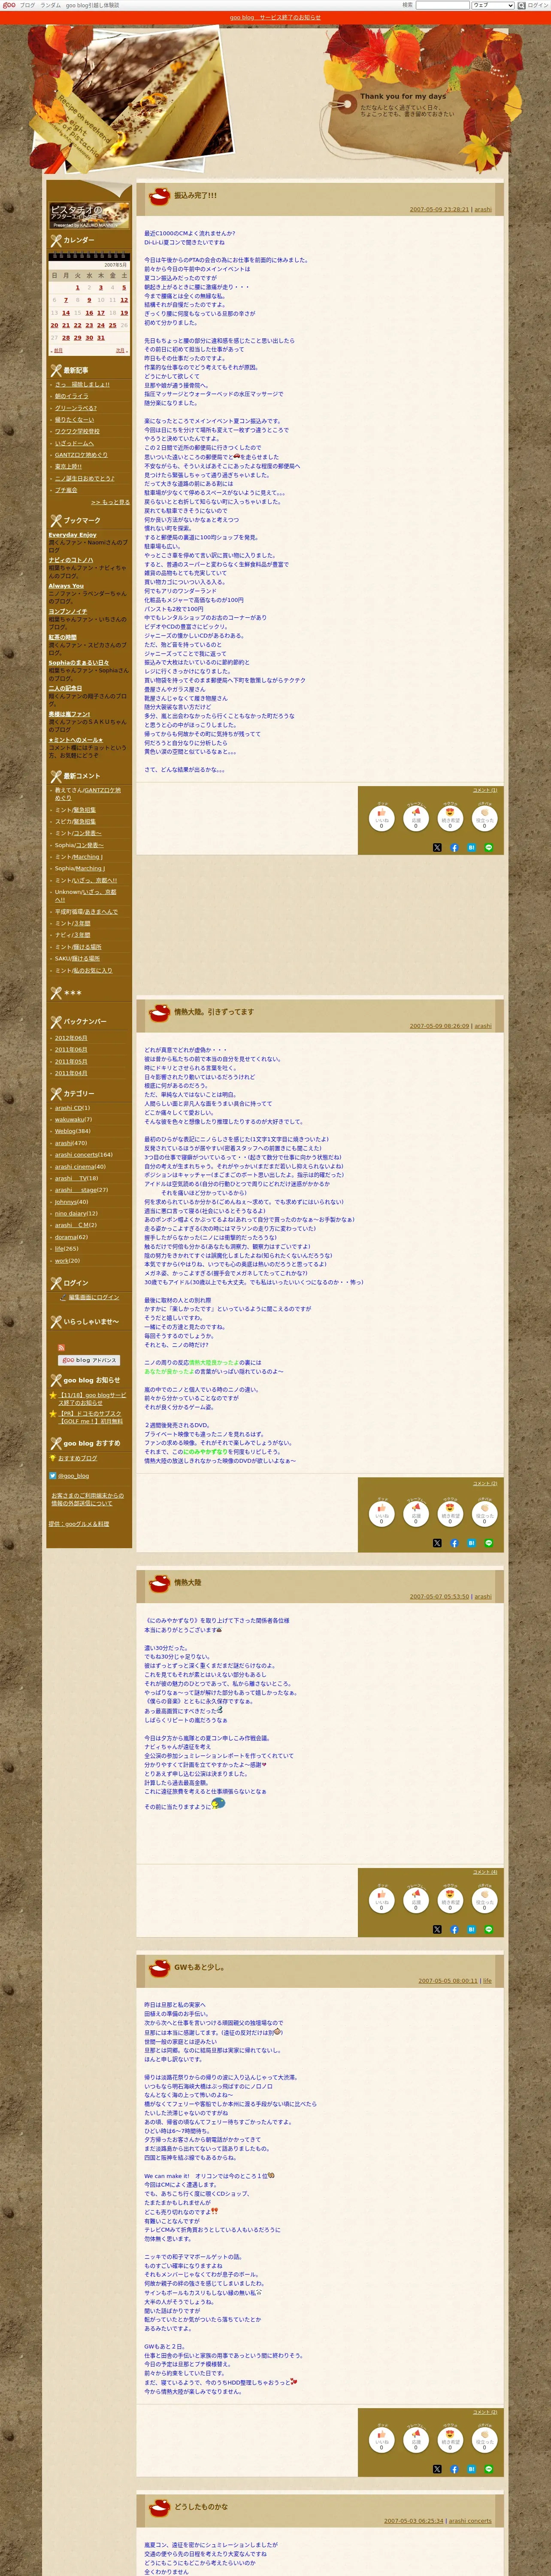The image size is (551, 2576).
Task: Open the ウェブ search scope dropdown
Action: (492, 5)
